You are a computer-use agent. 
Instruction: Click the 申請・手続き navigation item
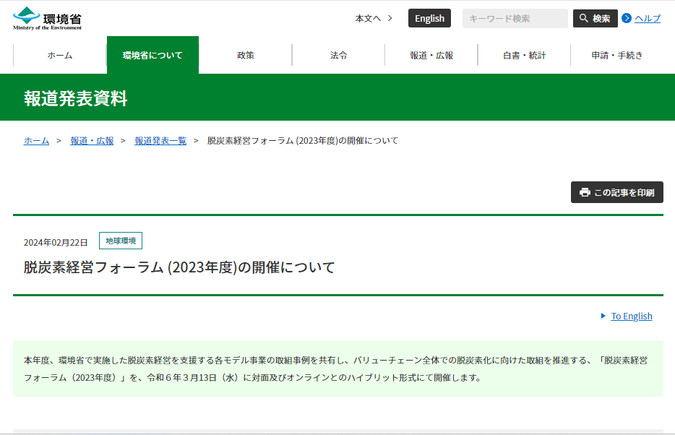point(616,54)
